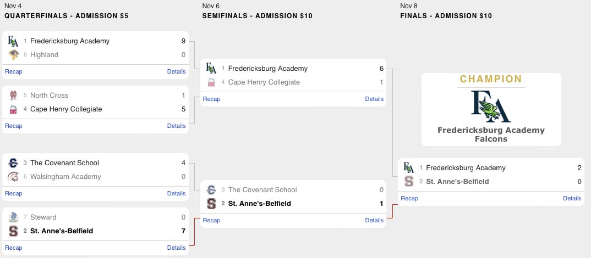Open Recap for the finals game
Image resolution: width=591 pixels, height=258 pixels.
point(409,198)
